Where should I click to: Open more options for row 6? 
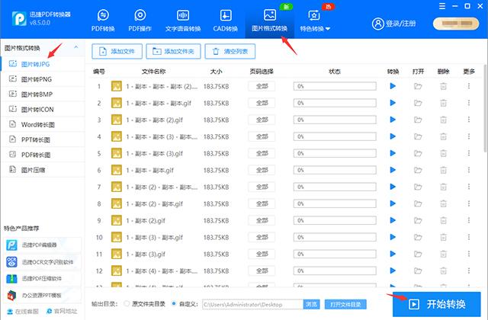pos(469,170)
